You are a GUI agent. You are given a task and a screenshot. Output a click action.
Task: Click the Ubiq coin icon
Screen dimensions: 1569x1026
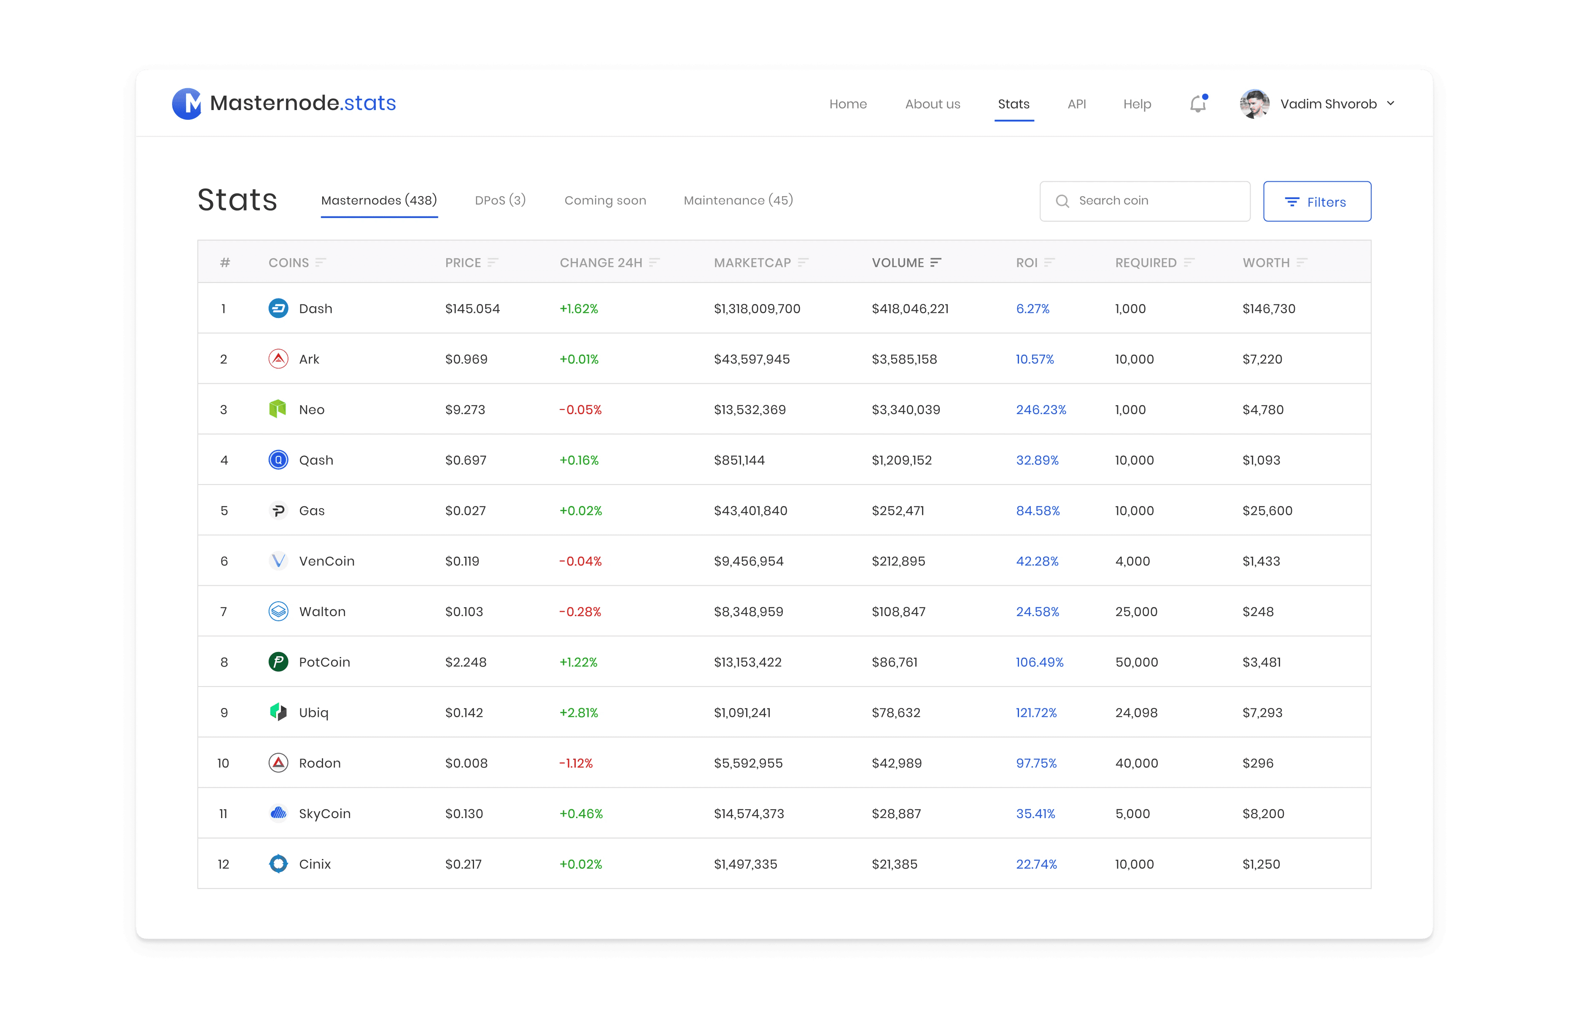click(278, 712)
